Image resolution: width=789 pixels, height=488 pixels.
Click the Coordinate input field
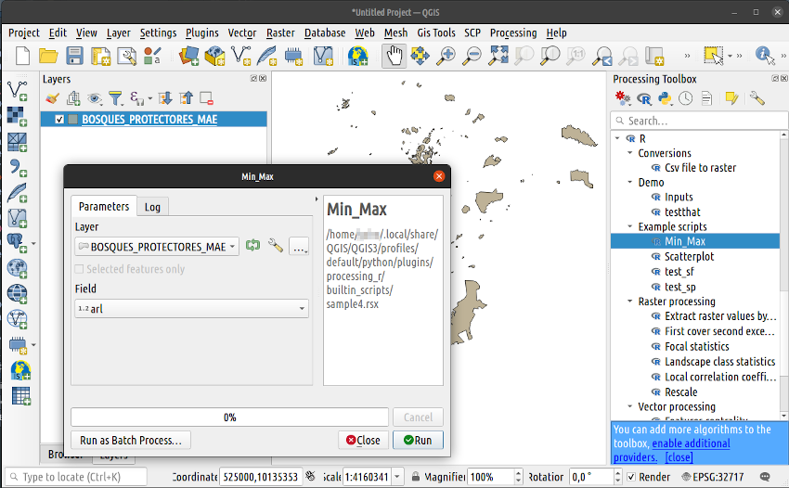261,477
